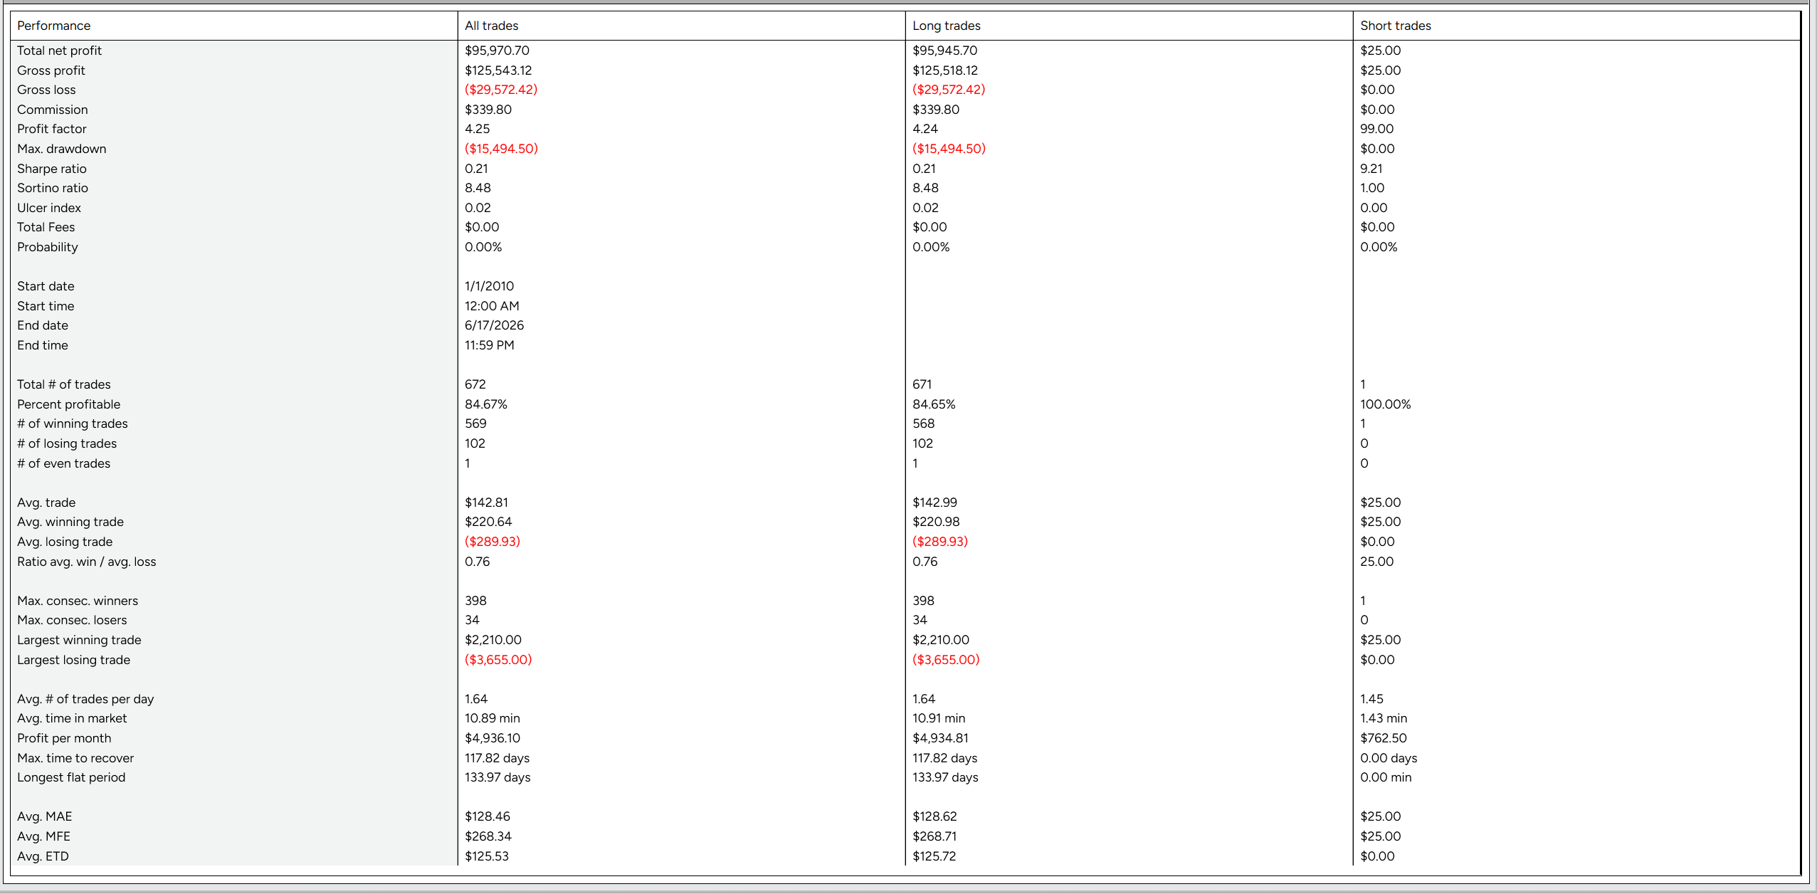The height and width of the screenshot is (894, 1817).
Task: Click the Probability row label
Action: (x=48, y=247)
